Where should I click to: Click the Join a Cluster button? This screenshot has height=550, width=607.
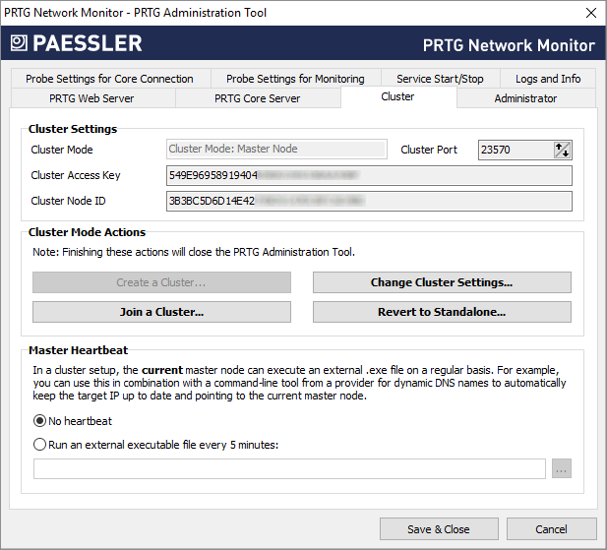161,312
